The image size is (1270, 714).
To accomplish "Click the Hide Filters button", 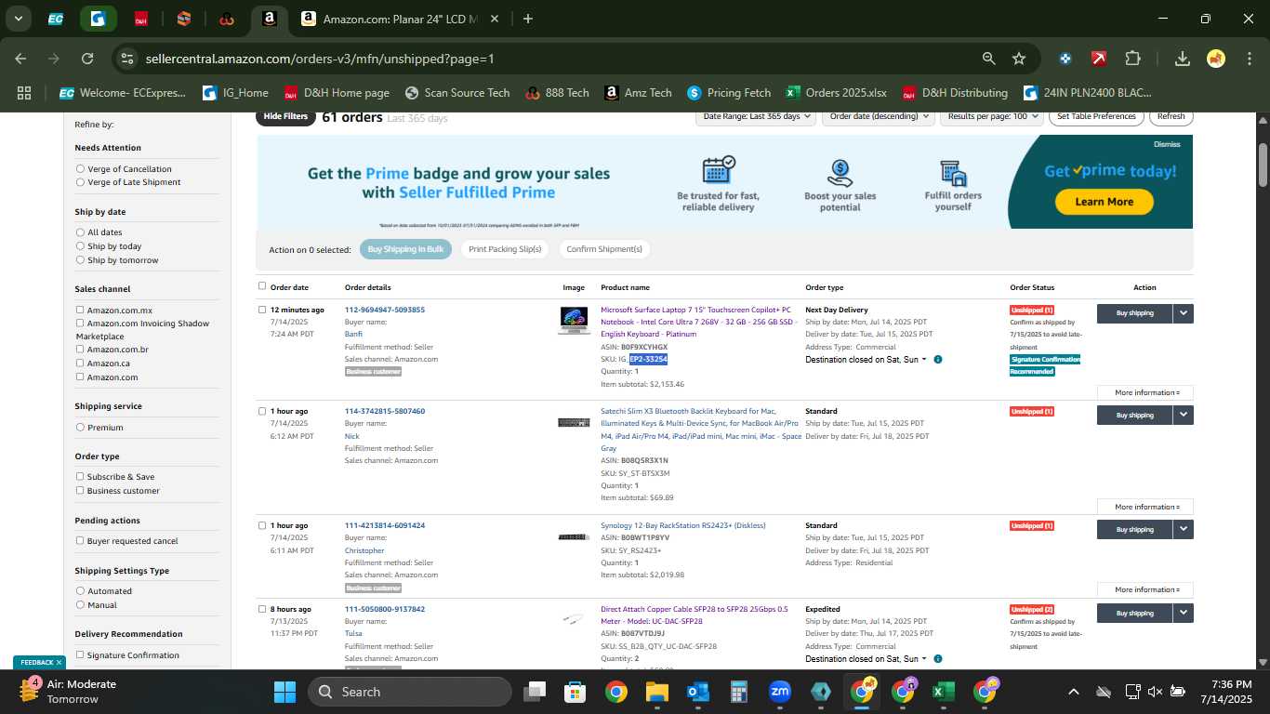I will pos(285,117).
